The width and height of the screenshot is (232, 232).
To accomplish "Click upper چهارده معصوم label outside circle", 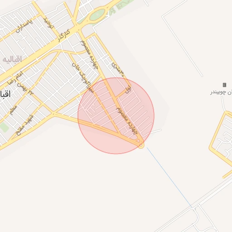I will pos(89,55).
